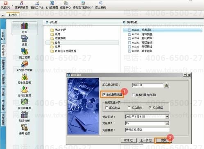The width and height of the screenshot is (204, 149).
Task: Select the 内部往来协同处理 folder
Action: pyautogui.click(x=63, y=51)
